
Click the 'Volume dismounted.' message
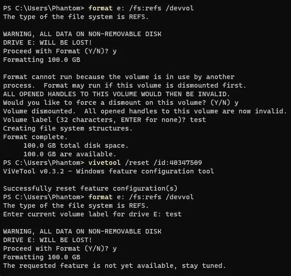click(x=39, y=111)
